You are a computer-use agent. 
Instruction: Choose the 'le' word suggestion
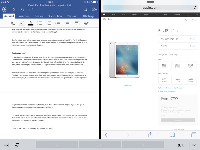[x=143, y=145]
